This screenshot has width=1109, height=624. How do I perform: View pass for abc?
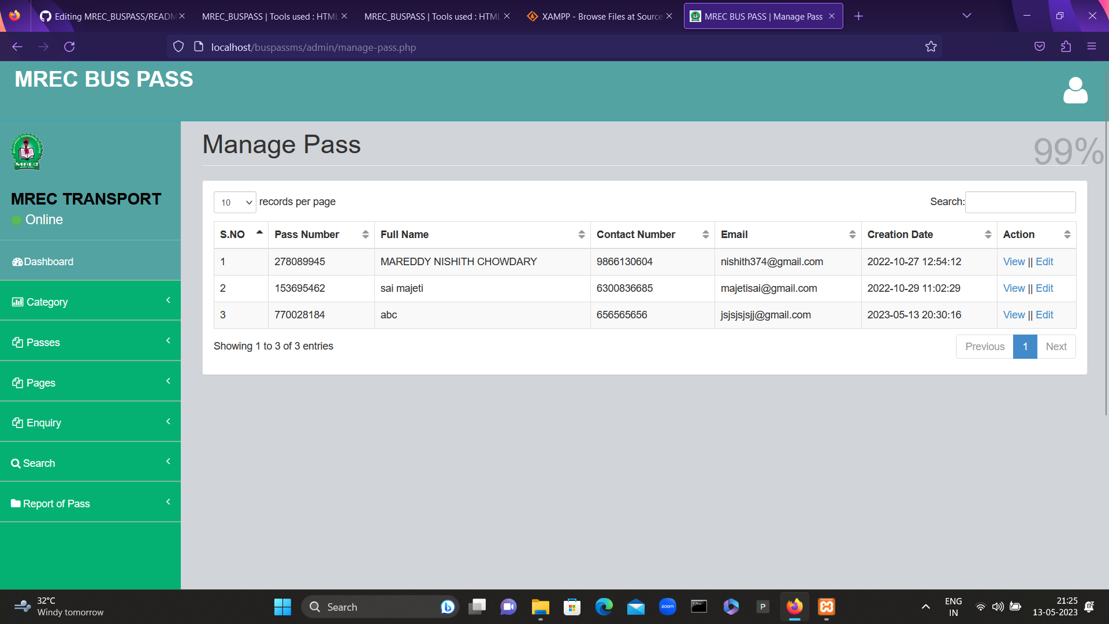tap(1014, 315)
